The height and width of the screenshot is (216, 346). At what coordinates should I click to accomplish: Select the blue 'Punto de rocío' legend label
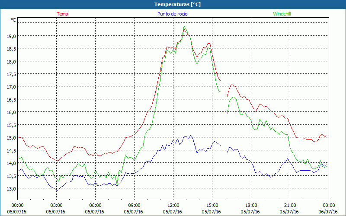pyautogui.click(x=172, y=14)
